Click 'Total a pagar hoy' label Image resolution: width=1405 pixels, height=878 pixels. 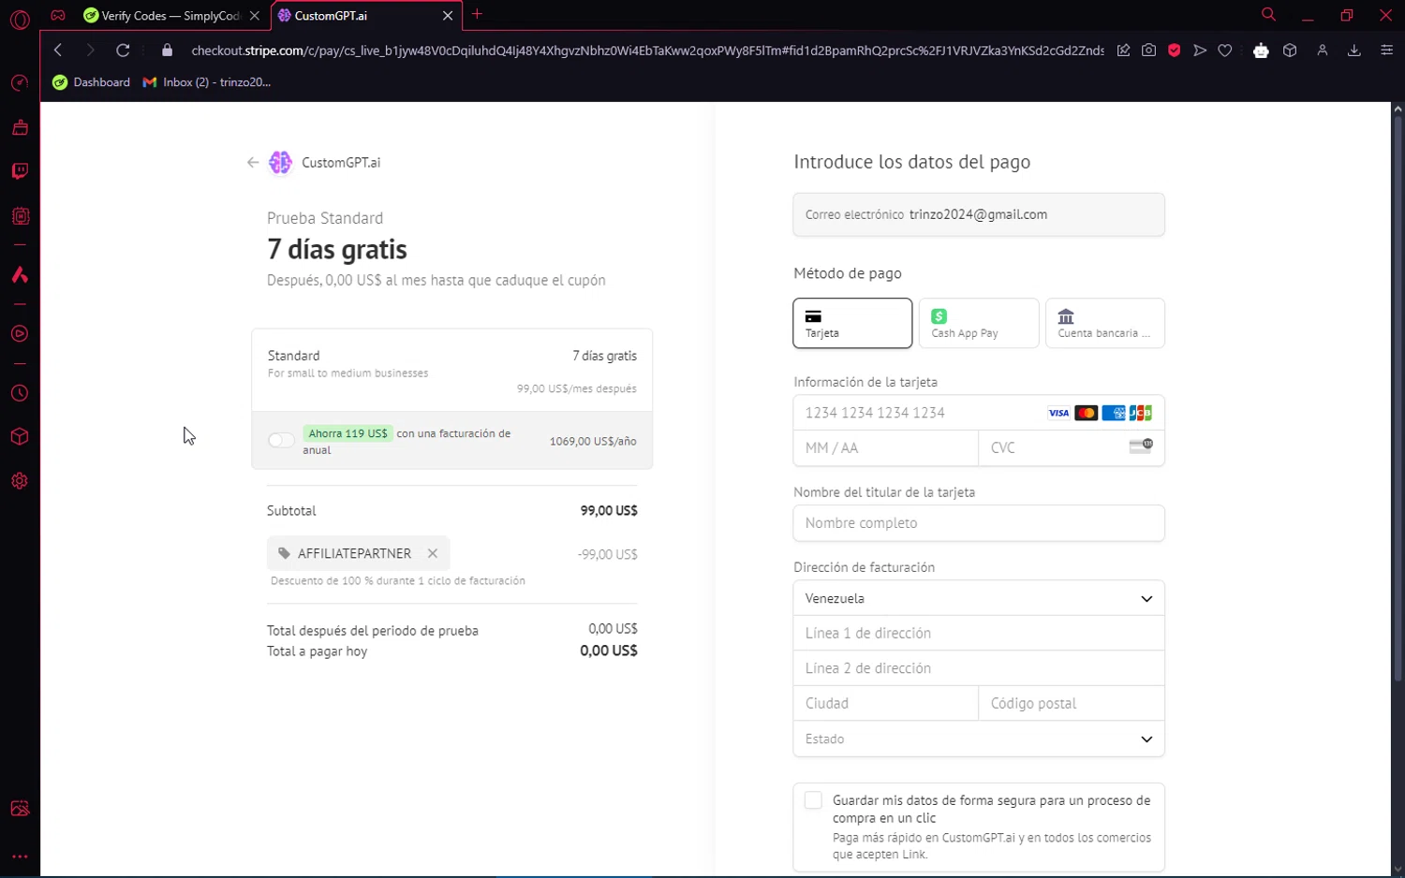tap(317, 651)
